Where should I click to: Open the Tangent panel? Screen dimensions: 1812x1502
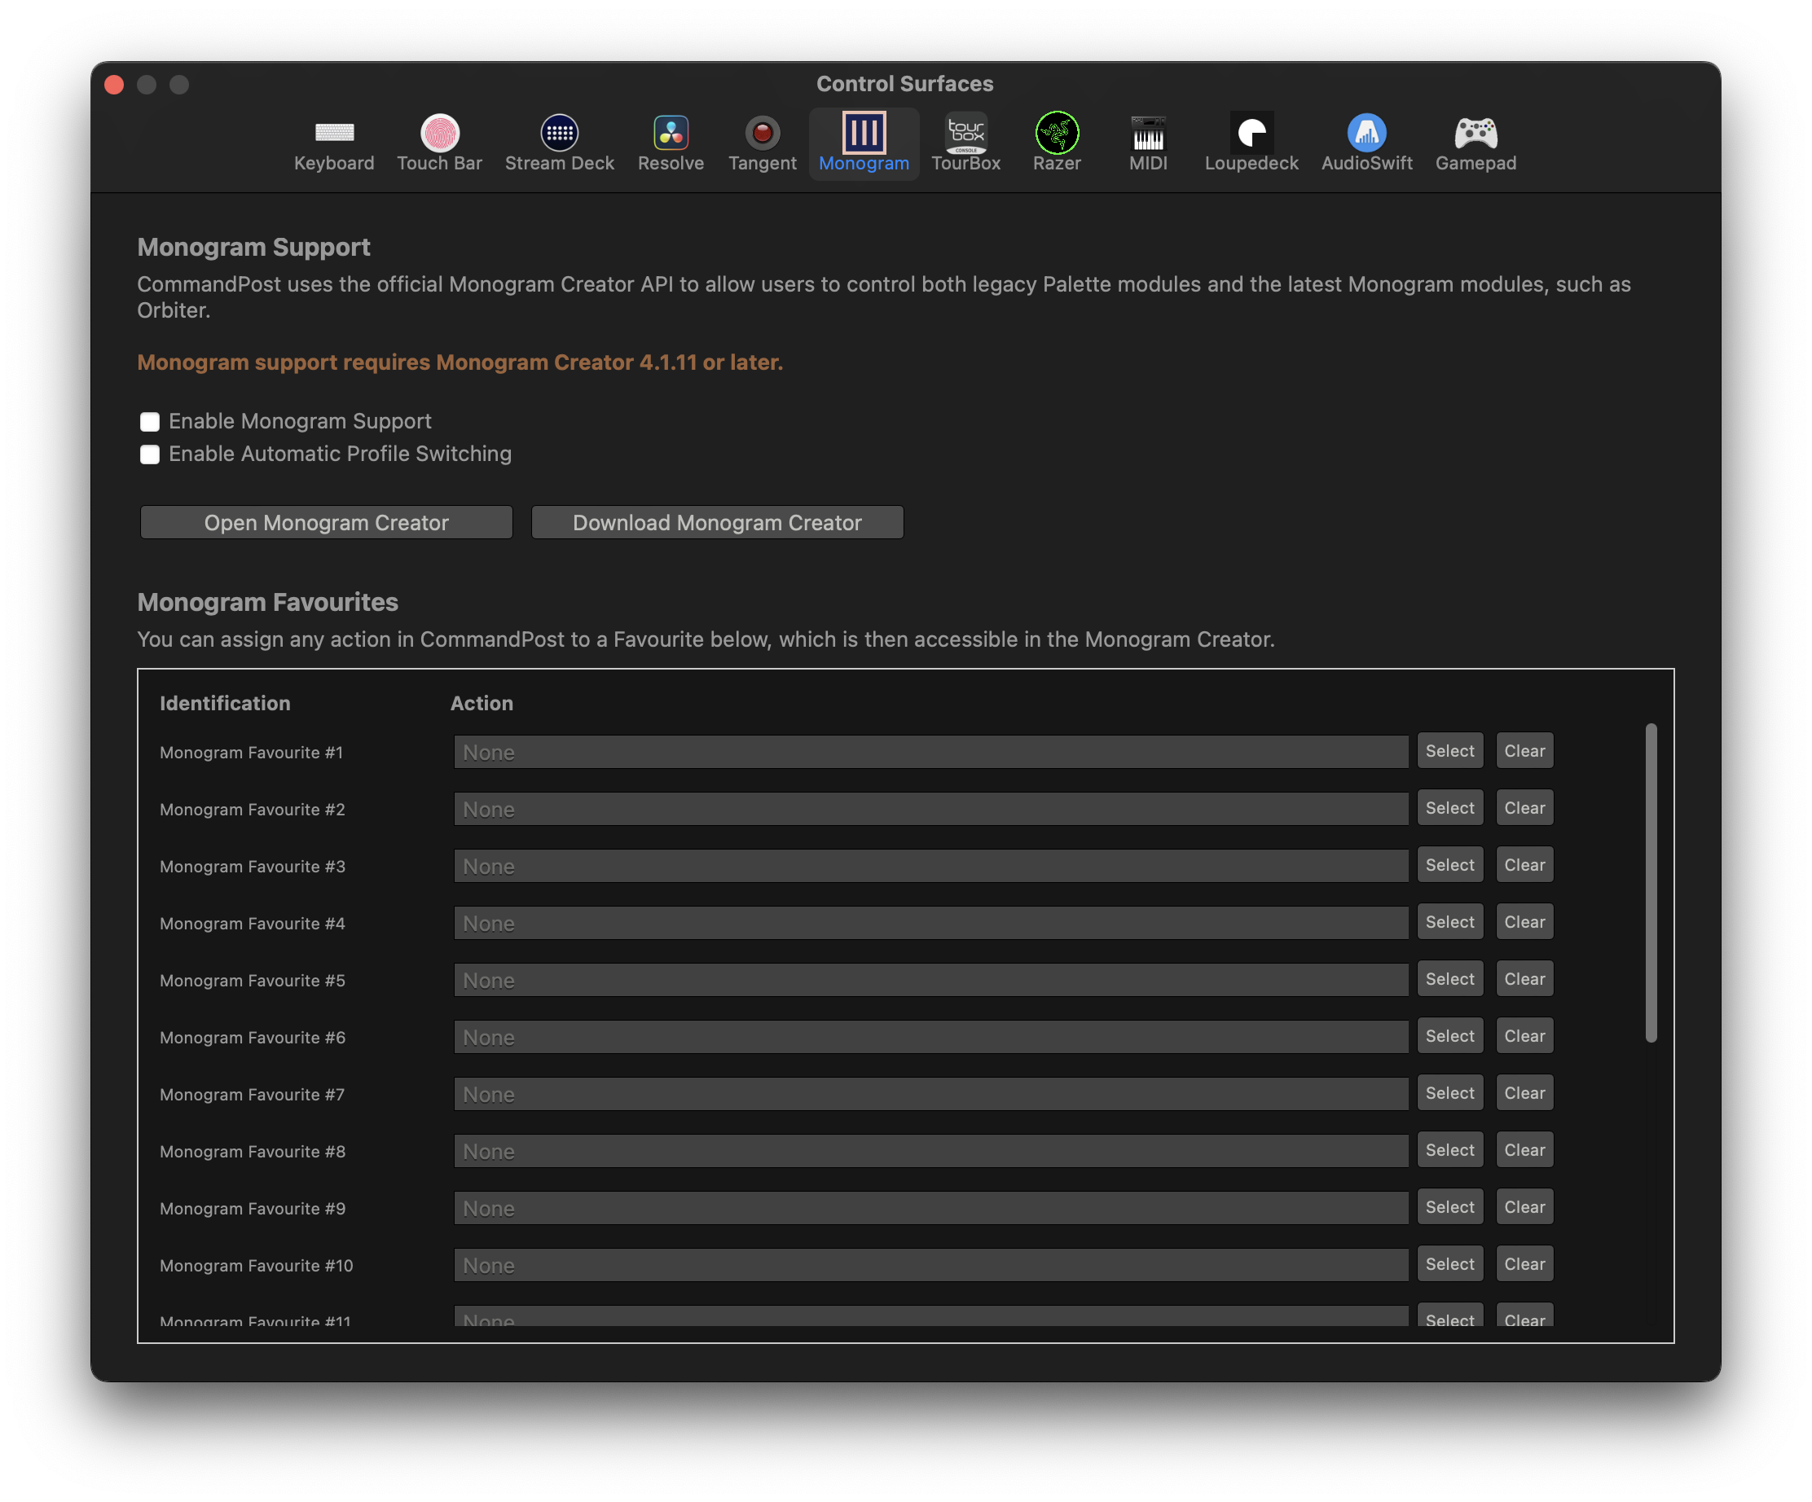click(x=762, y=143)
